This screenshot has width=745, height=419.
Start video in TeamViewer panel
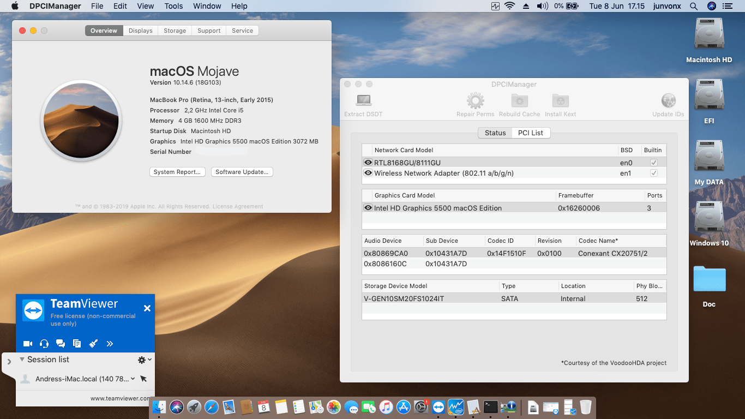tap(28, 344)
